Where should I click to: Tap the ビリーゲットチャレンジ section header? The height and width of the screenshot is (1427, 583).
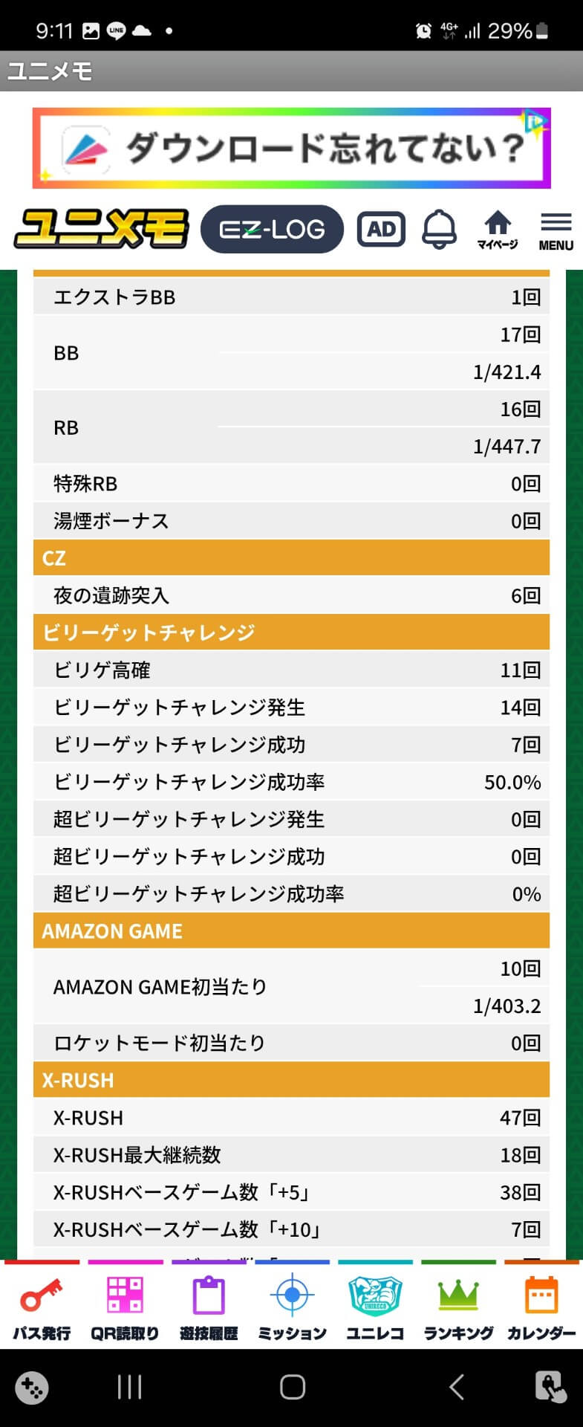(291, 632)
